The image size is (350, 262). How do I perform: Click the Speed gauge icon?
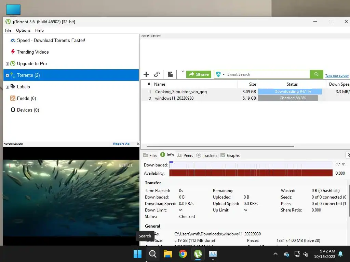pos(13,40)
